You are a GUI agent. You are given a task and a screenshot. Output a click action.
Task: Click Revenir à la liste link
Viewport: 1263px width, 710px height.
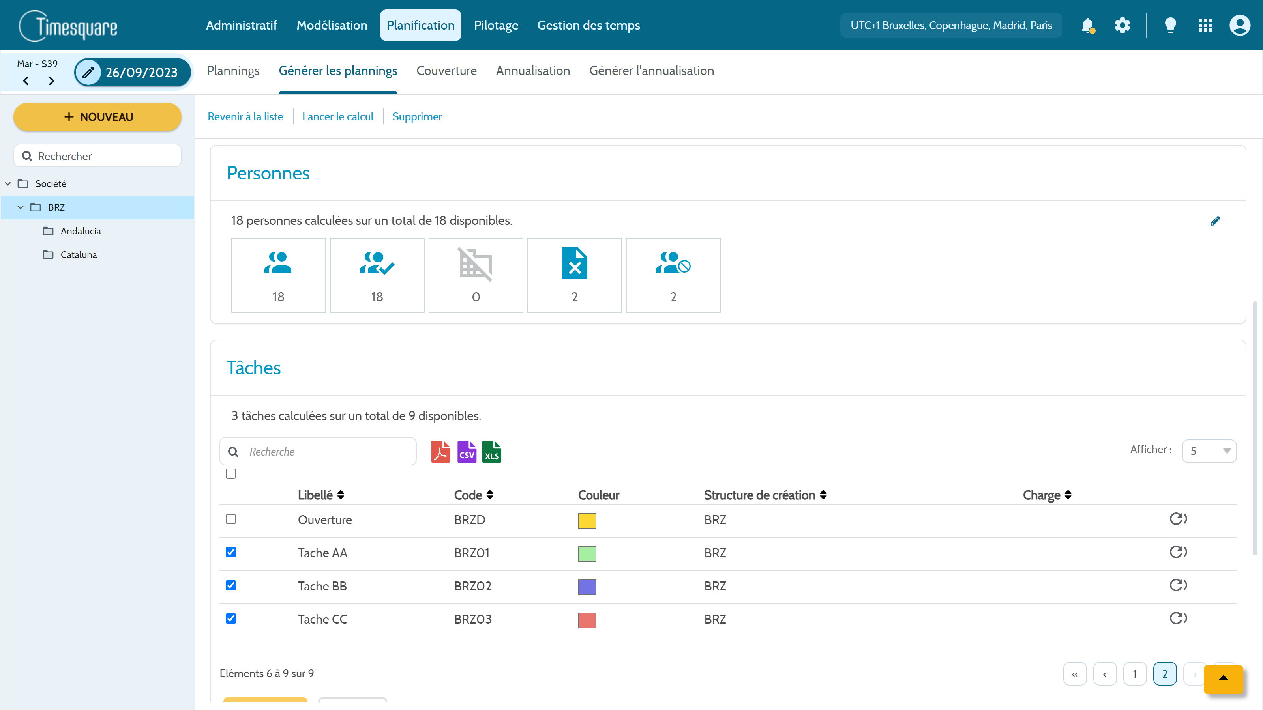click(245, 117)
